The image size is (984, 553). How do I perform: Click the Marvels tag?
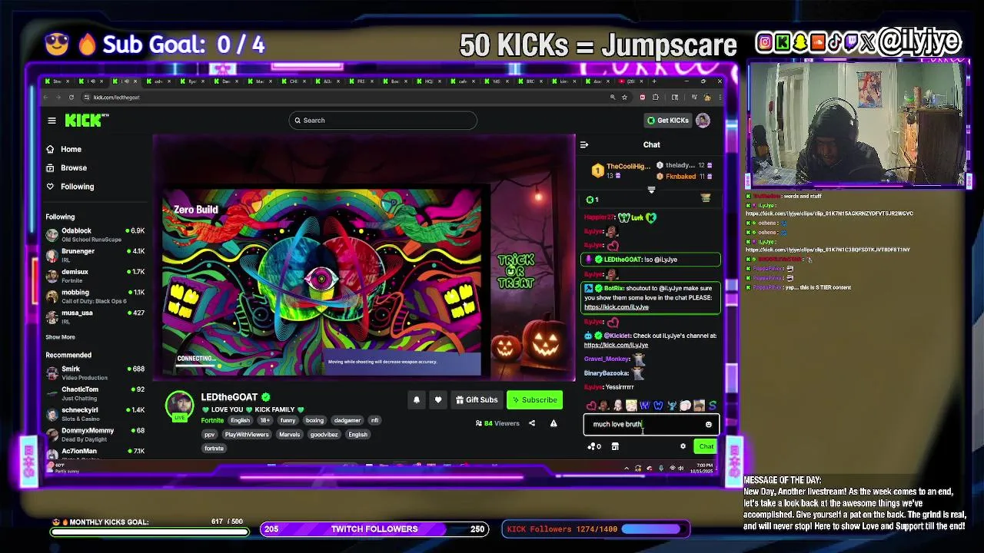tap(289, 434)
